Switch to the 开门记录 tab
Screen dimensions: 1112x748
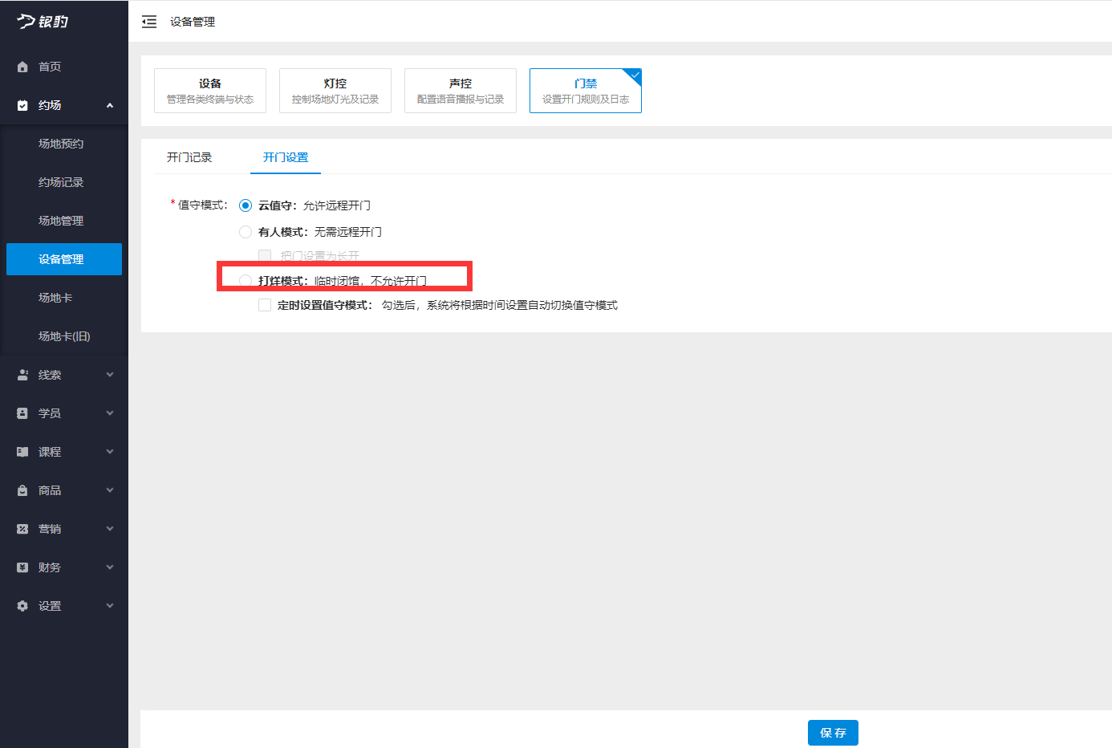point(189,157)
